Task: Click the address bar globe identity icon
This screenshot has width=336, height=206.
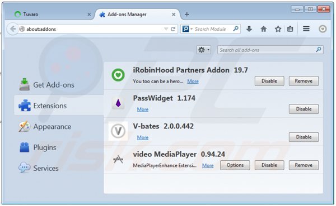Action: coord(22,29)
